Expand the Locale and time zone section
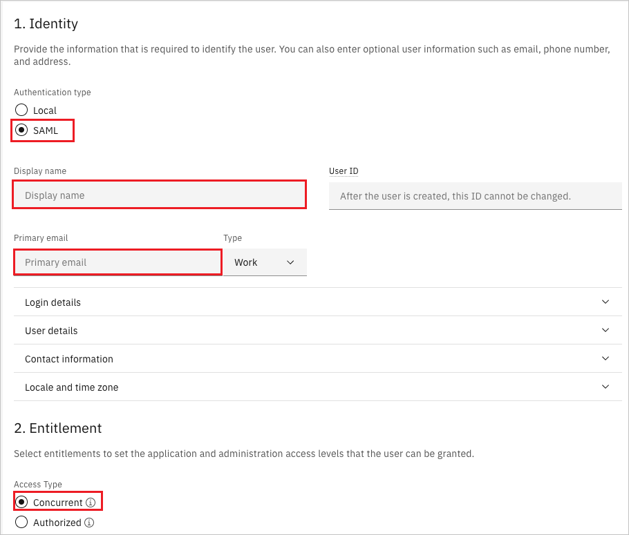The image size is (629, 535). pyautogui.click(x=318, y=387)
